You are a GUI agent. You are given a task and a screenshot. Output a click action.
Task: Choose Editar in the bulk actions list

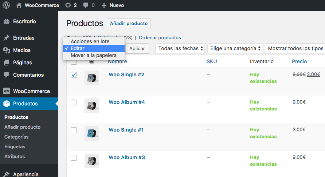pyautogui.click(x=94, y=48)
